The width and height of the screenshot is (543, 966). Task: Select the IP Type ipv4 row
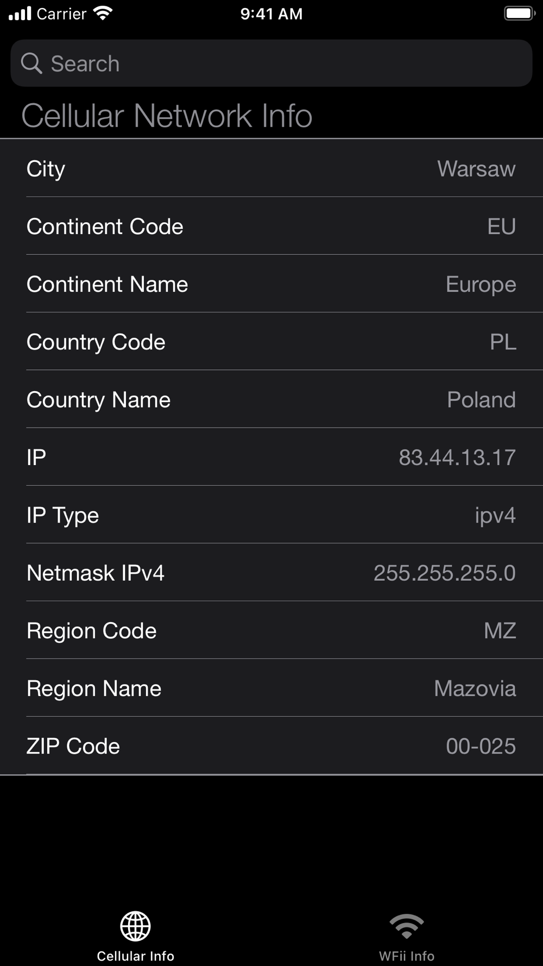pyautogui.click(x=271, y=515)
